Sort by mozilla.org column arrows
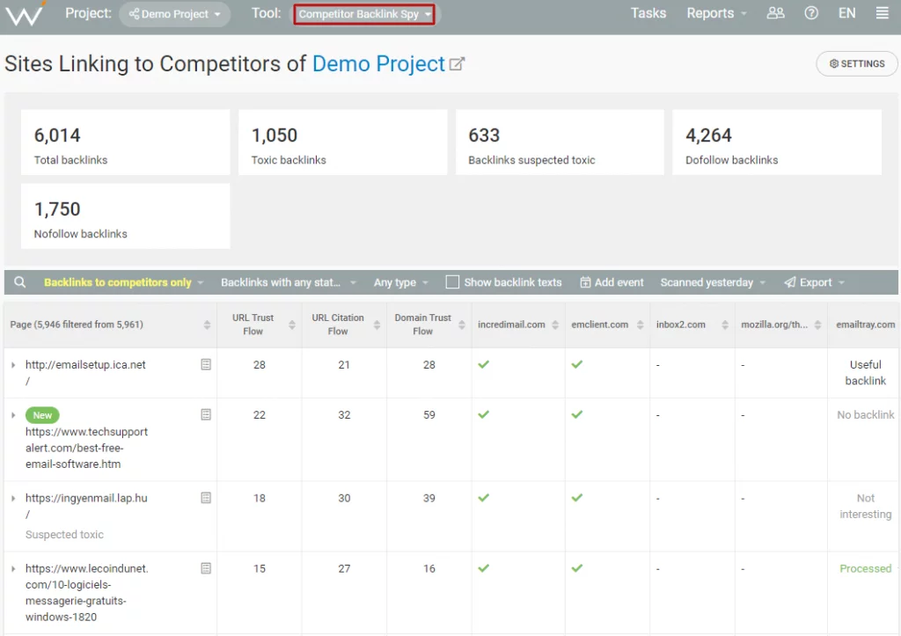The image size is (901, 636). tap(817, 325)
